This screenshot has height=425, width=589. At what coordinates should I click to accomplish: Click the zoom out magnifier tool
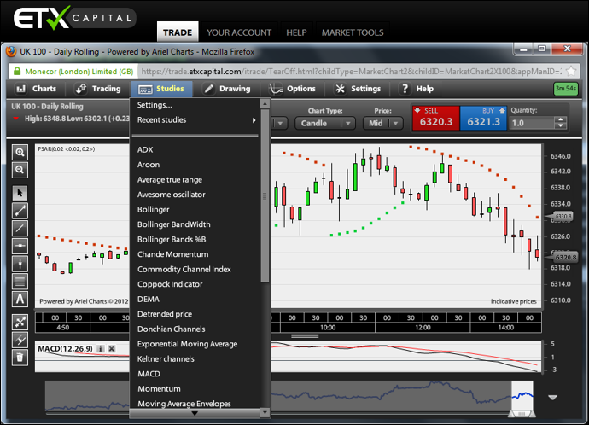point(20,170)
